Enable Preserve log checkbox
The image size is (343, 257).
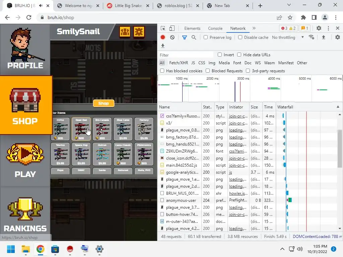point(206,37)
